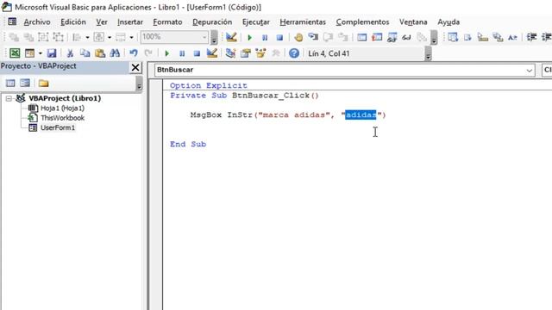Open the Object Browser icon
This screenshot has width=552, height=310.
point(260,53)
